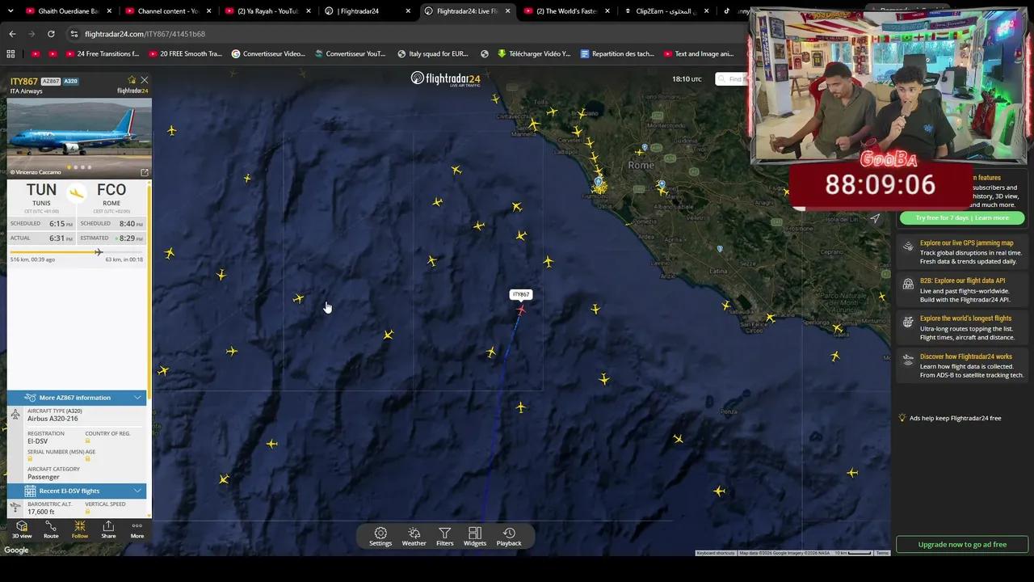Open map Settings
The height and width of the screenshot is (582, 1034).
coord(380,537)
